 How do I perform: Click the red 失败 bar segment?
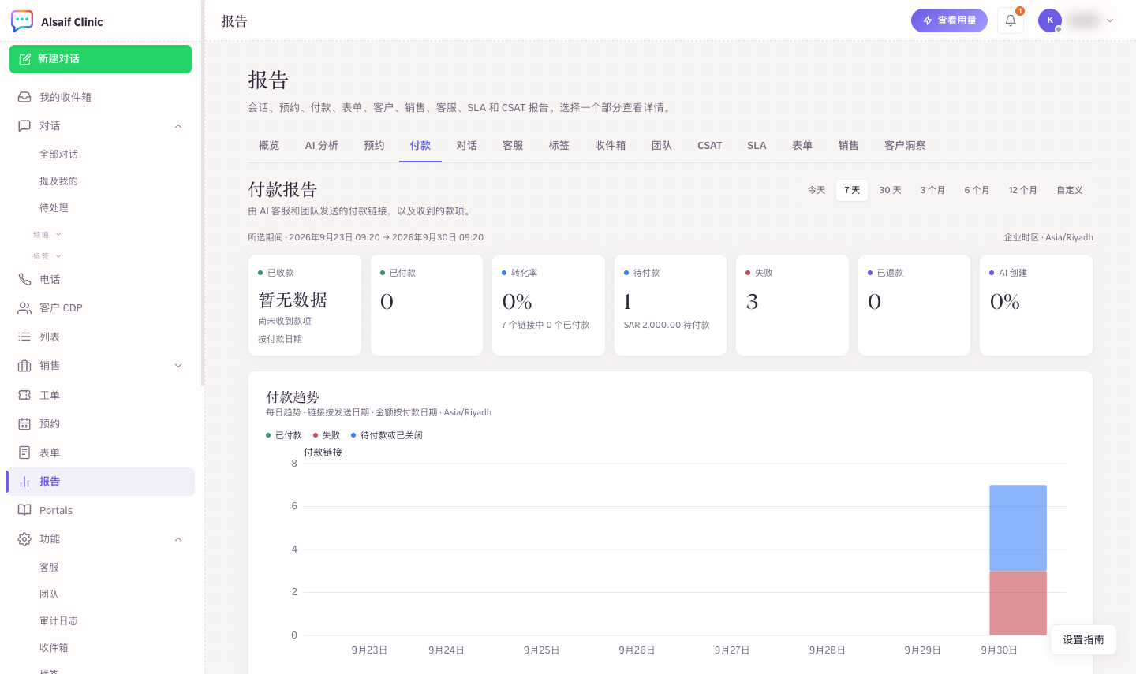tap(1018, 603)
